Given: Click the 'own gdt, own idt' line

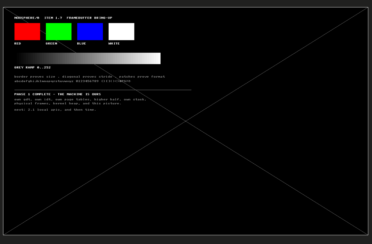Looking at the screenshot, I should pyautogui.click(x=80, y=100).
